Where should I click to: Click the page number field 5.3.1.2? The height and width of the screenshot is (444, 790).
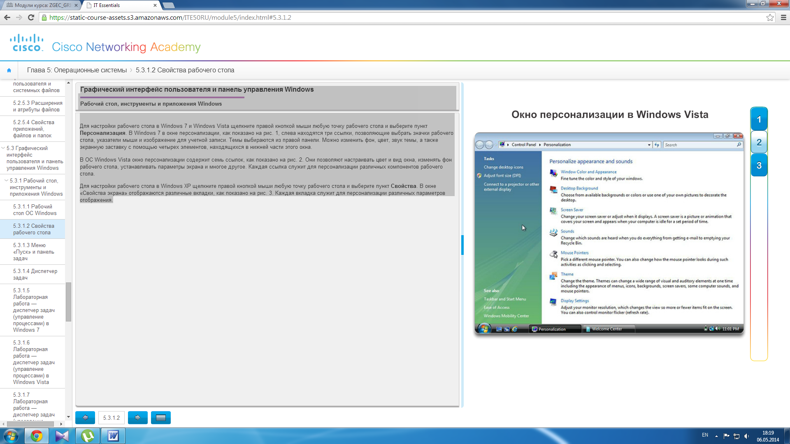click(x=112, y=418)
